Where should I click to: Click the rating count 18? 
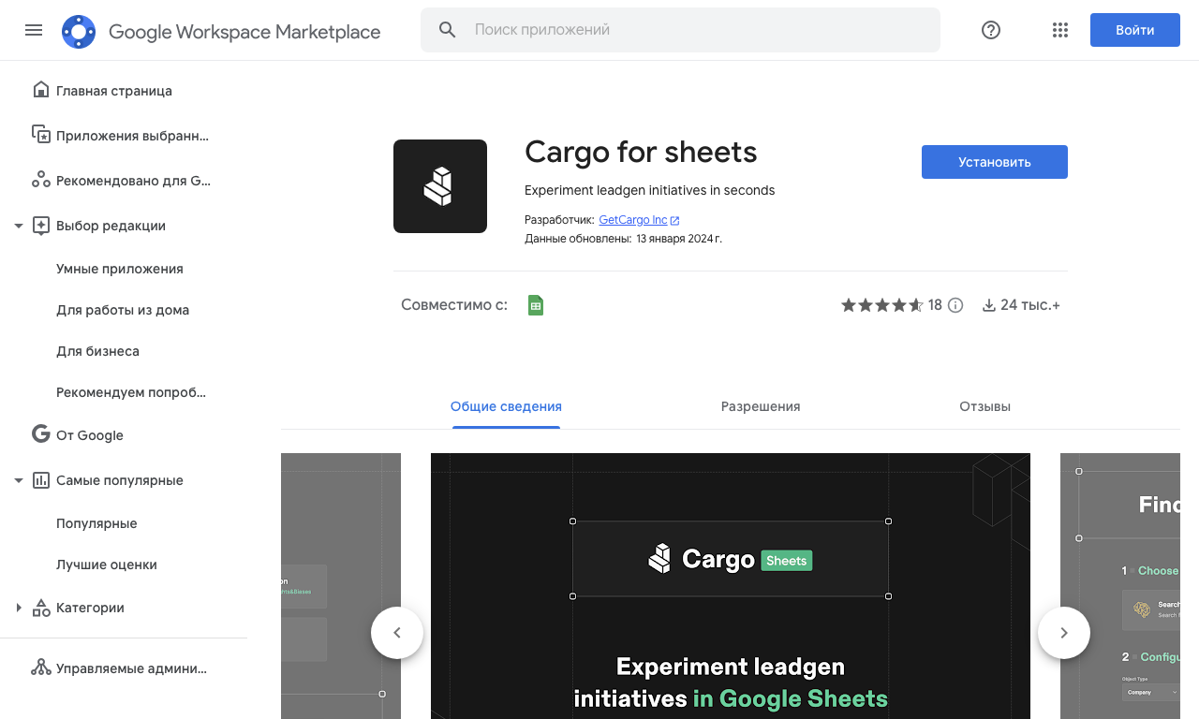click(x=935, y=305)
